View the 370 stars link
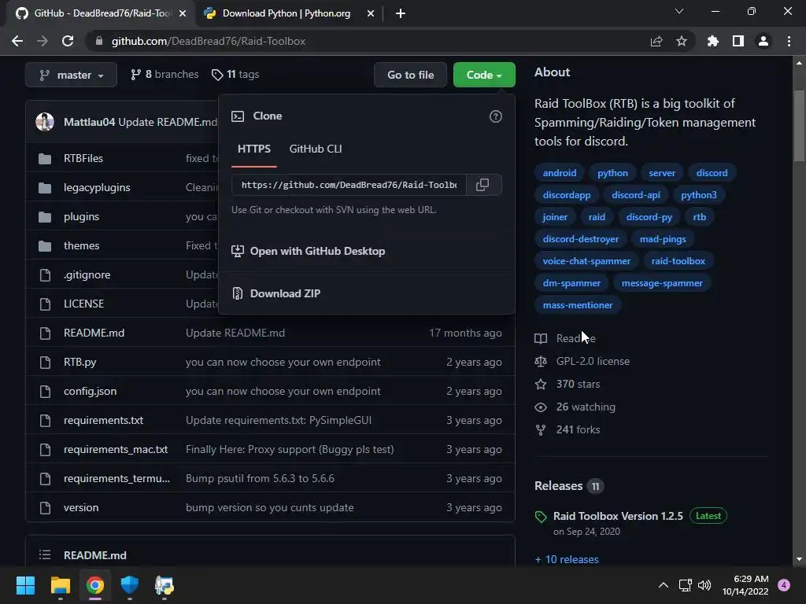This screenshot has width=806, height=604. 578,384
